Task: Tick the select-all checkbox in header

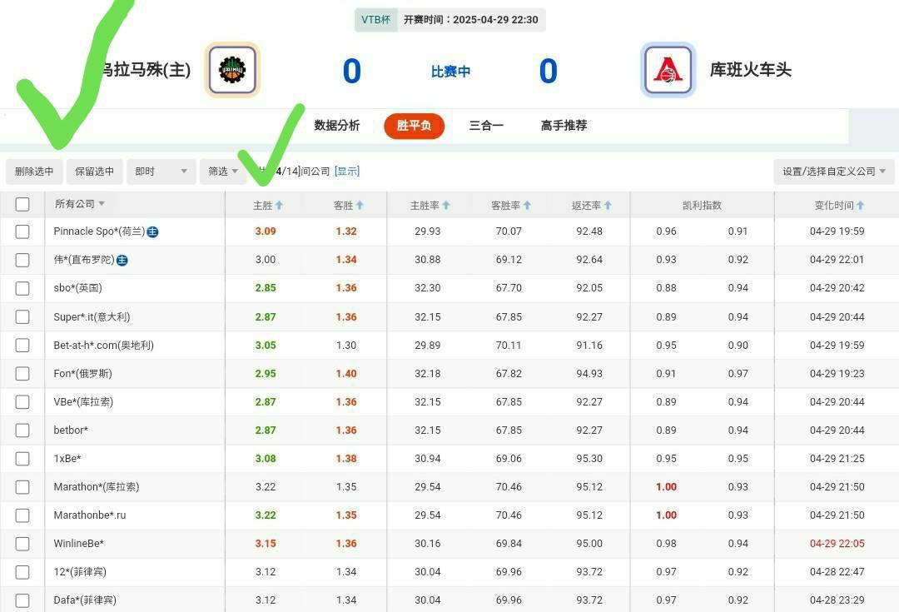Action: tap(22, 204)
